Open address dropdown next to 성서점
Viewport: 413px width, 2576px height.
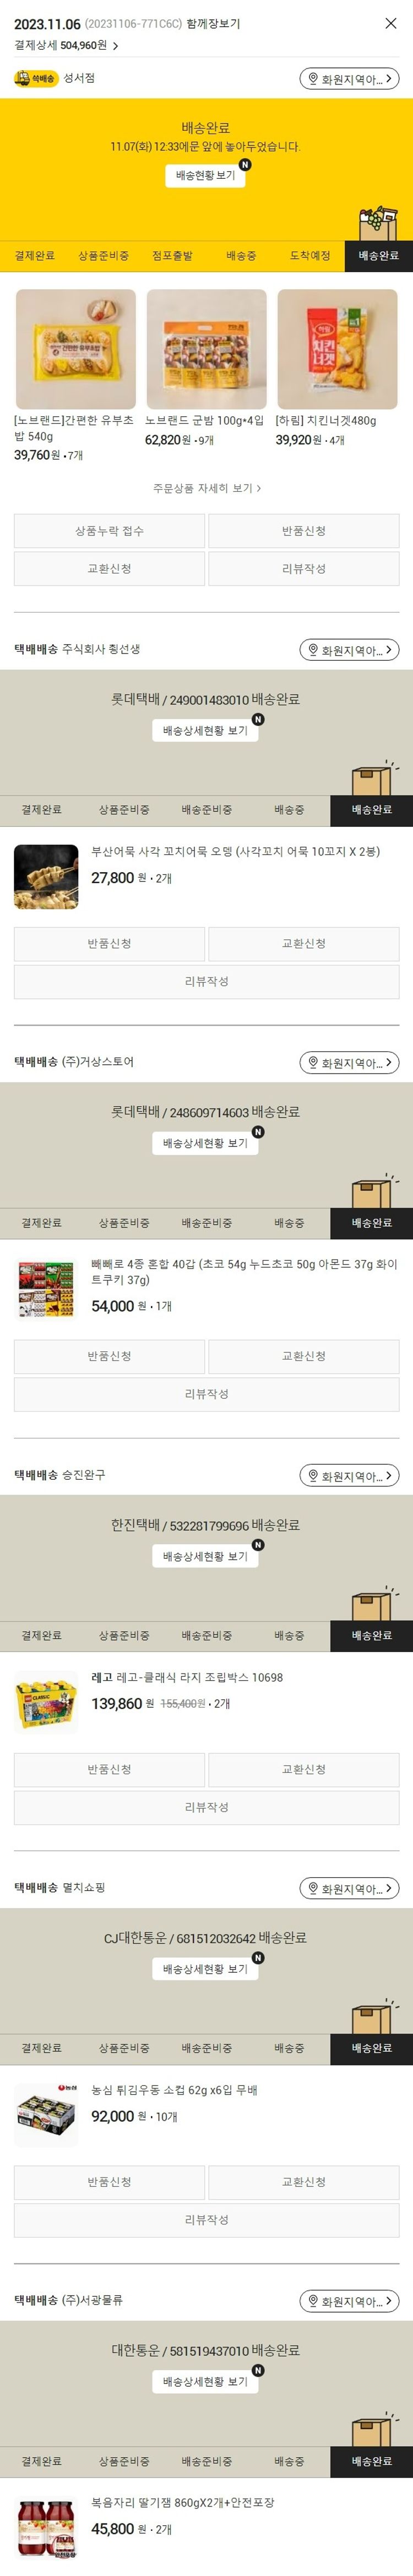(x=349, y=79)
